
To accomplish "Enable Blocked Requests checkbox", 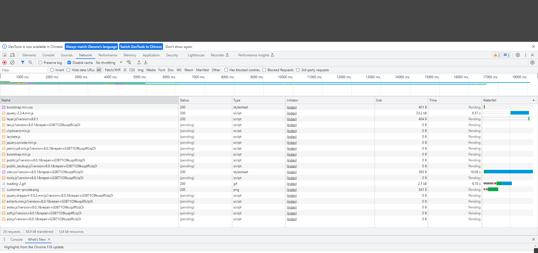I will [264, 70].
